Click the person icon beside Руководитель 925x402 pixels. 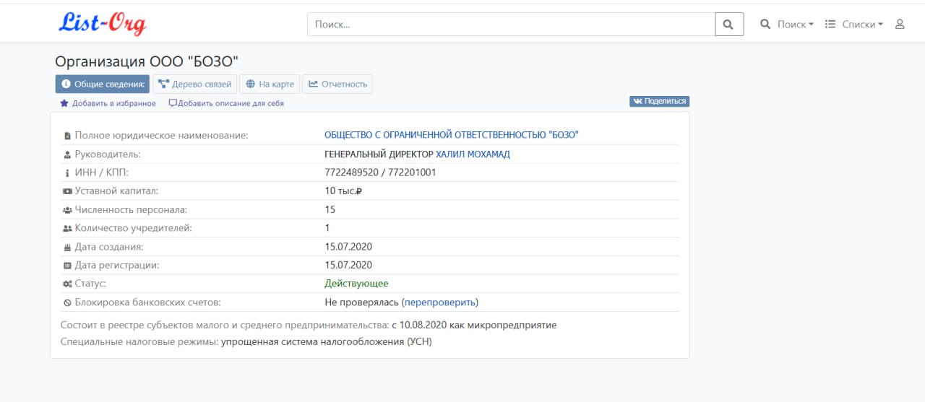point(67,154)
